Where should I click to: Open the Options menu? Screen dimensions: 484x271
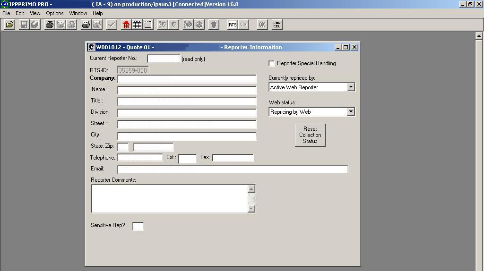point(55,13)
